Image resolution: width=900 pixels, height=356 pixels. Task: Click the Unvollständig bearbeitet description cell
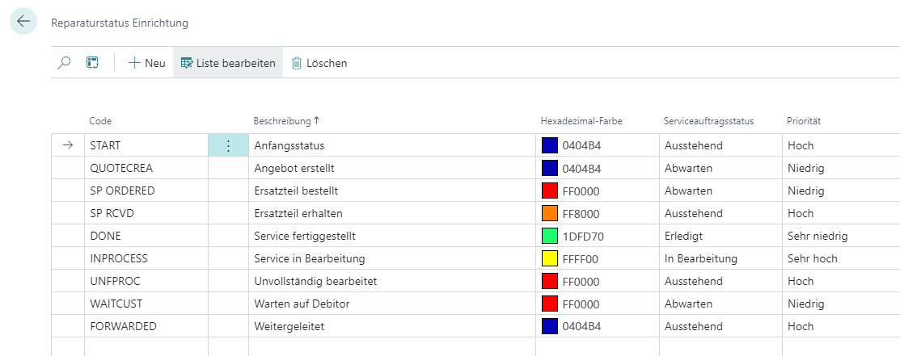[x=392, y=282]
